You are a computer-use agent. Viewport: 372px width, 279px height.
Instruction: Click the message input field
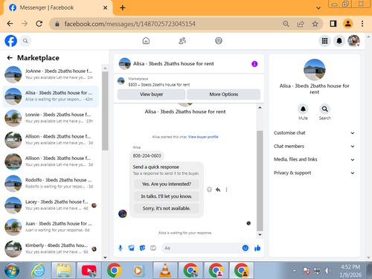point(205,248)
